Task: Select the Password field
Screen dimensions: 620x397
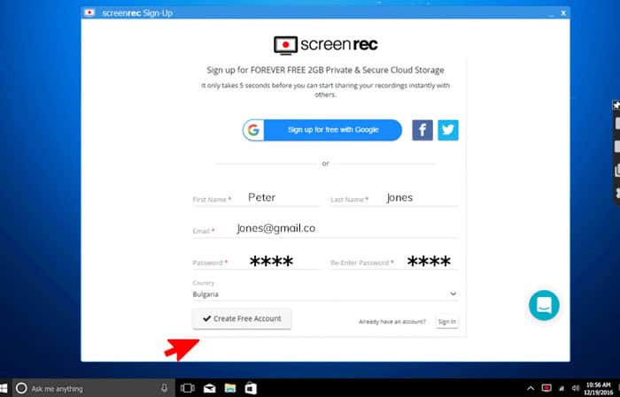Action: [x=256, y=261]
